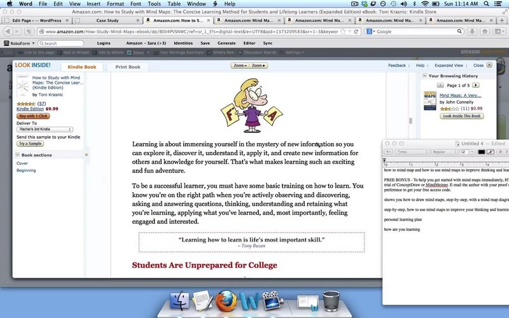The height and width of the screenshot is (318, 509).
Task: Open the Tools menu
Action: pos(154,4)
